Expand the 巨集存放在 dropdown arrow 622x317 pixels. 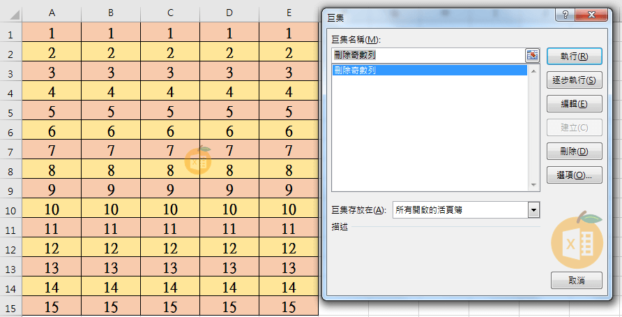[534, 210]
